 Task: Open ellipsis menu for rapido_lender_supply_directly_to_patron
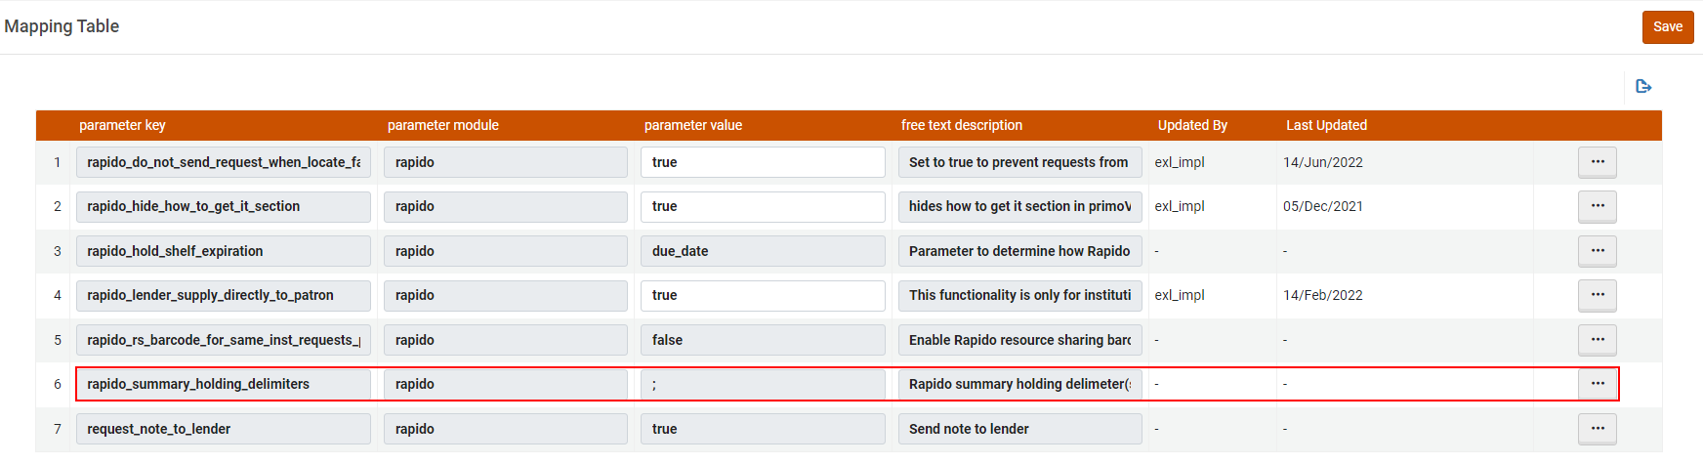[1597, 295]
